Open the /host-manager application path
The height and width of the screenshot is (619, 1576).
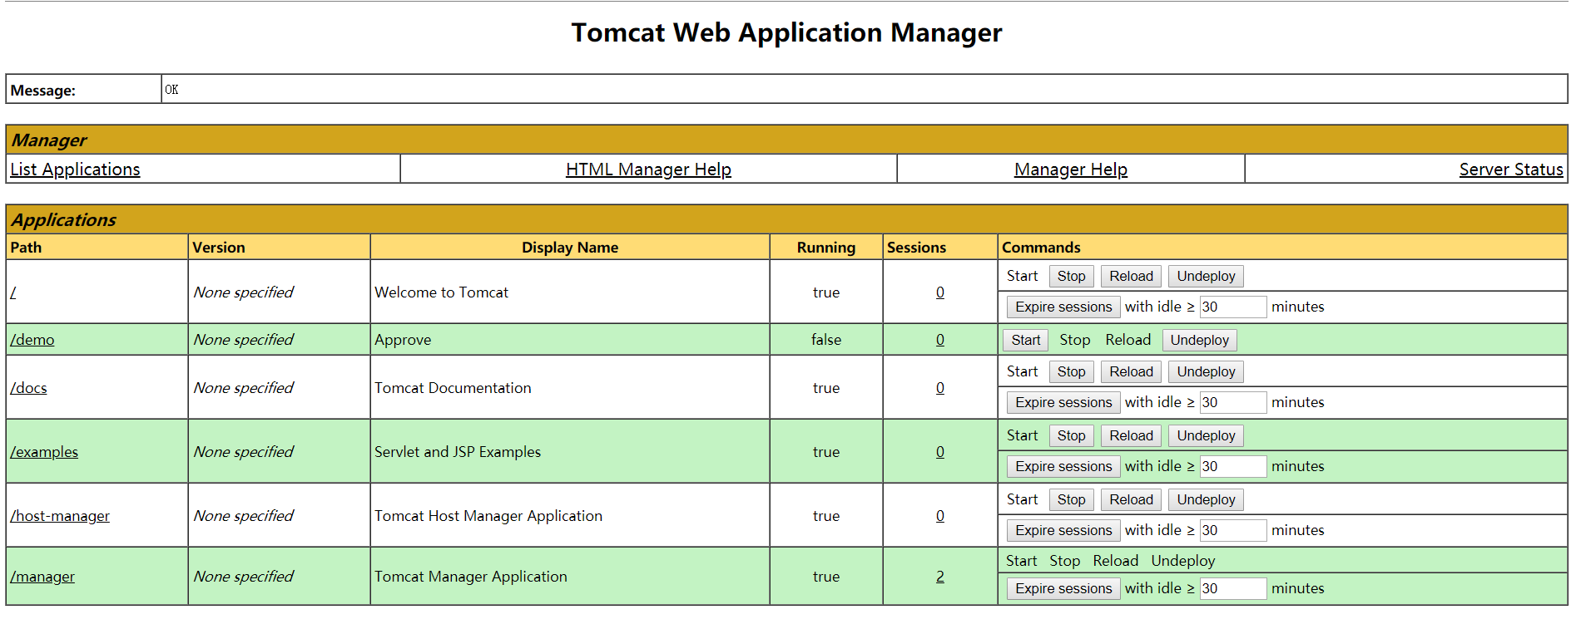click(60, 516)
